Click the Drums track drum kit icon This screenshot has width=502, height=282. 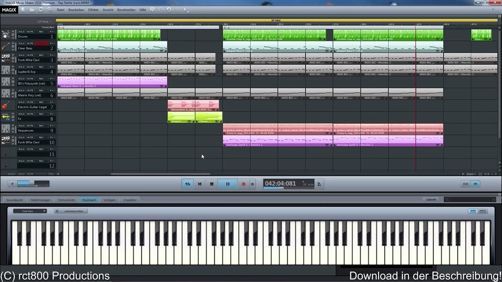[5, 34]
